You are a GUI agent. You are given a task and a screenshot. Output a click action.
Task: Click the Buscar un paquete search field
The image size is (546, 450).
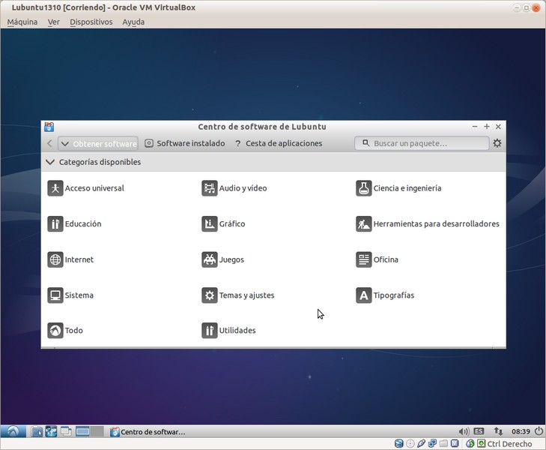click(x=422, y=143)
